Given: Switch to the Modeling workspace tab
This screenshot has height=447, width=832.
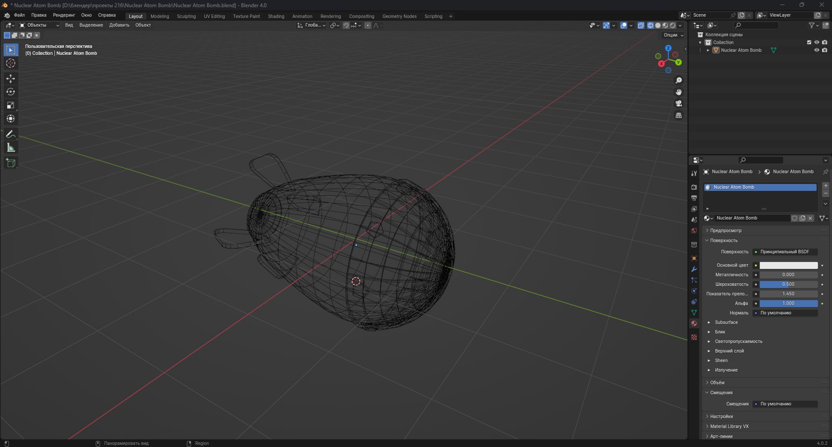Looking at the screenshot, I should pyautogui.click(x=160, y=16).
